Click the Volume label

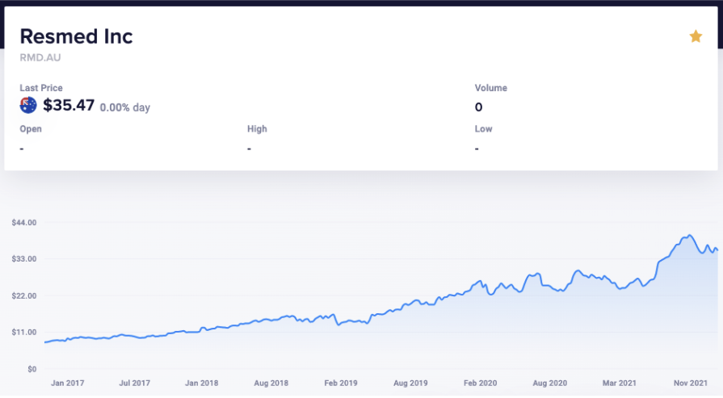pyautogui.click(x=491, y=88)
